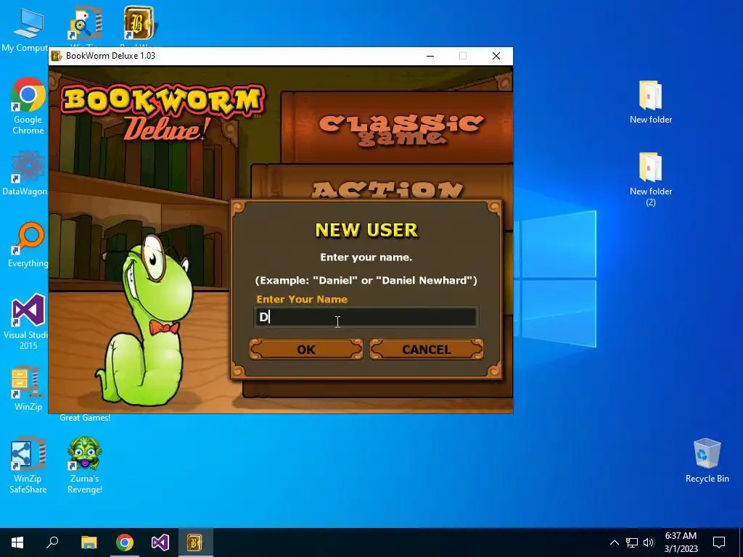Viewport: 743px width, 557px height.
Task: Launch the Zuma's Revenge! desktop shortcut
Action: pyautogui.click(x=85, y=465)
